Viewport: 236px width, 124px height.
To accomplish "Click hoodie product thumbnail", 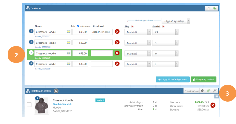I will 42,105.
